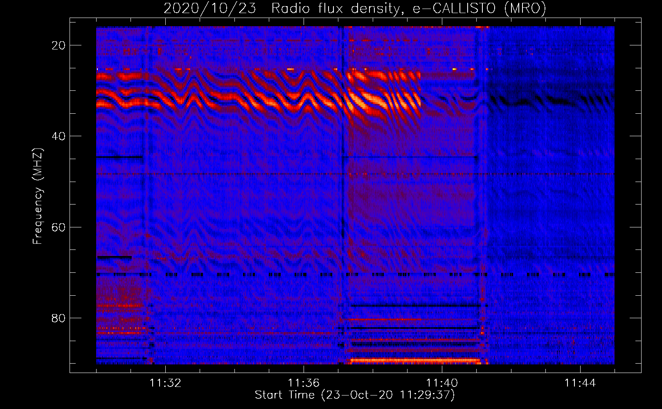Click the date "2020/10/23" in the title

click(x=210, y=9)
